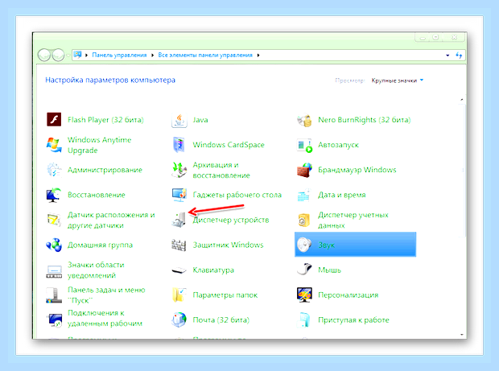499x371 pixels.
Task: Click Nero BurnRights (32 бита) text
Action: (365, 120)
